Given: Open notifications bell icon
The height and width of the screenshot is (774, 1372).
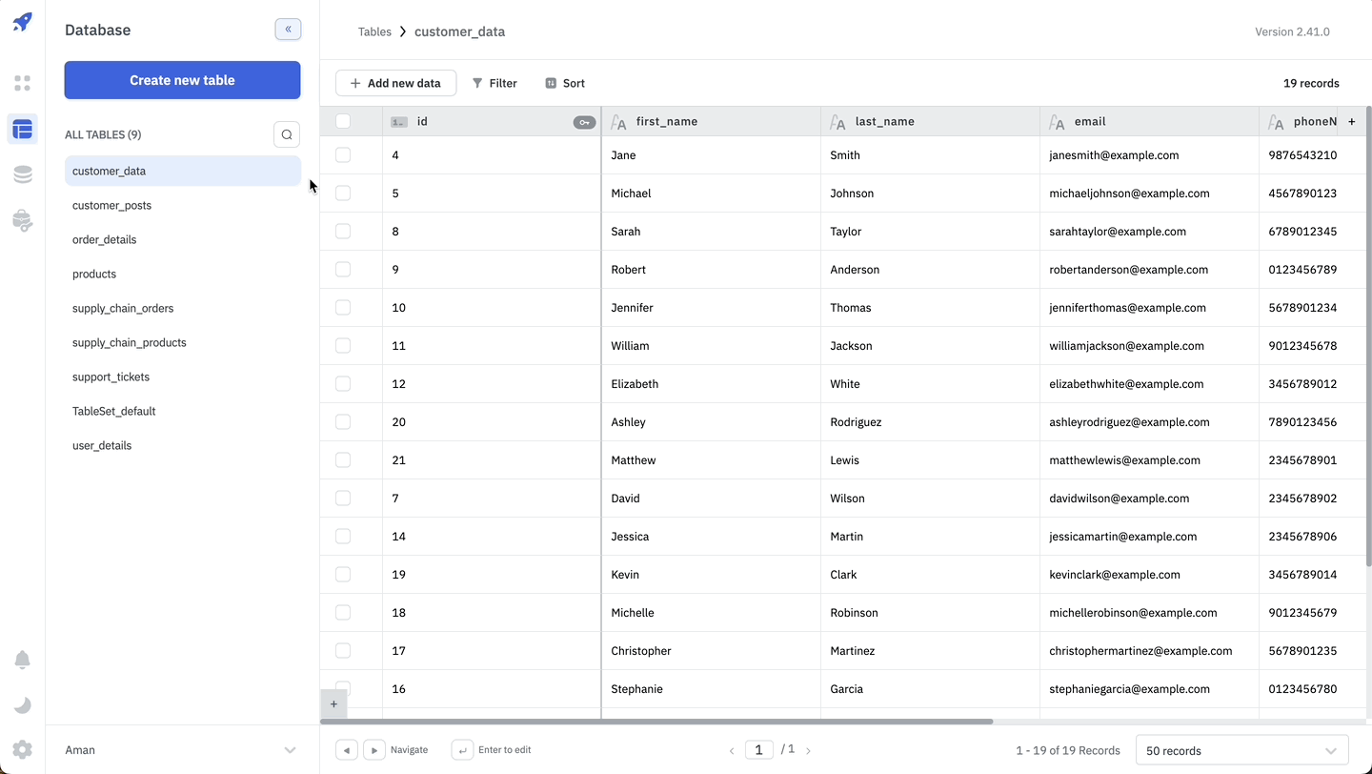Looking at the screenshot, I should 23,660.
